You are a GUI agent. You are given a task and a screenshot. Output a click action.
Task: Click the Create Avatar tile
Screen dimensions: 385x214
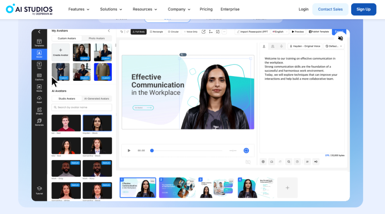(x=61, y=52)
